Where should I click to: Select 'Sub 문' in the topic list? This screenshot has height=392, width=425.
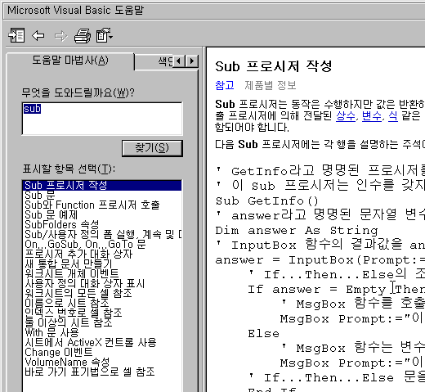(x=40, y=195)
